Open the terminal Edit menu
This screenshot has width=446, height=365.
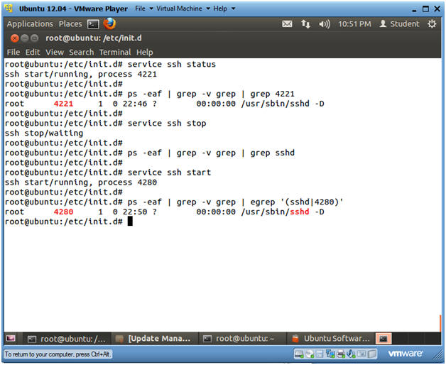[x=33, y=53]
